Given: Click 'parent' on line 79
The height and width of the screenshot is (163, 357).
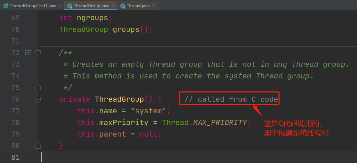Looking at the screenshot, I should coord(113,134).
